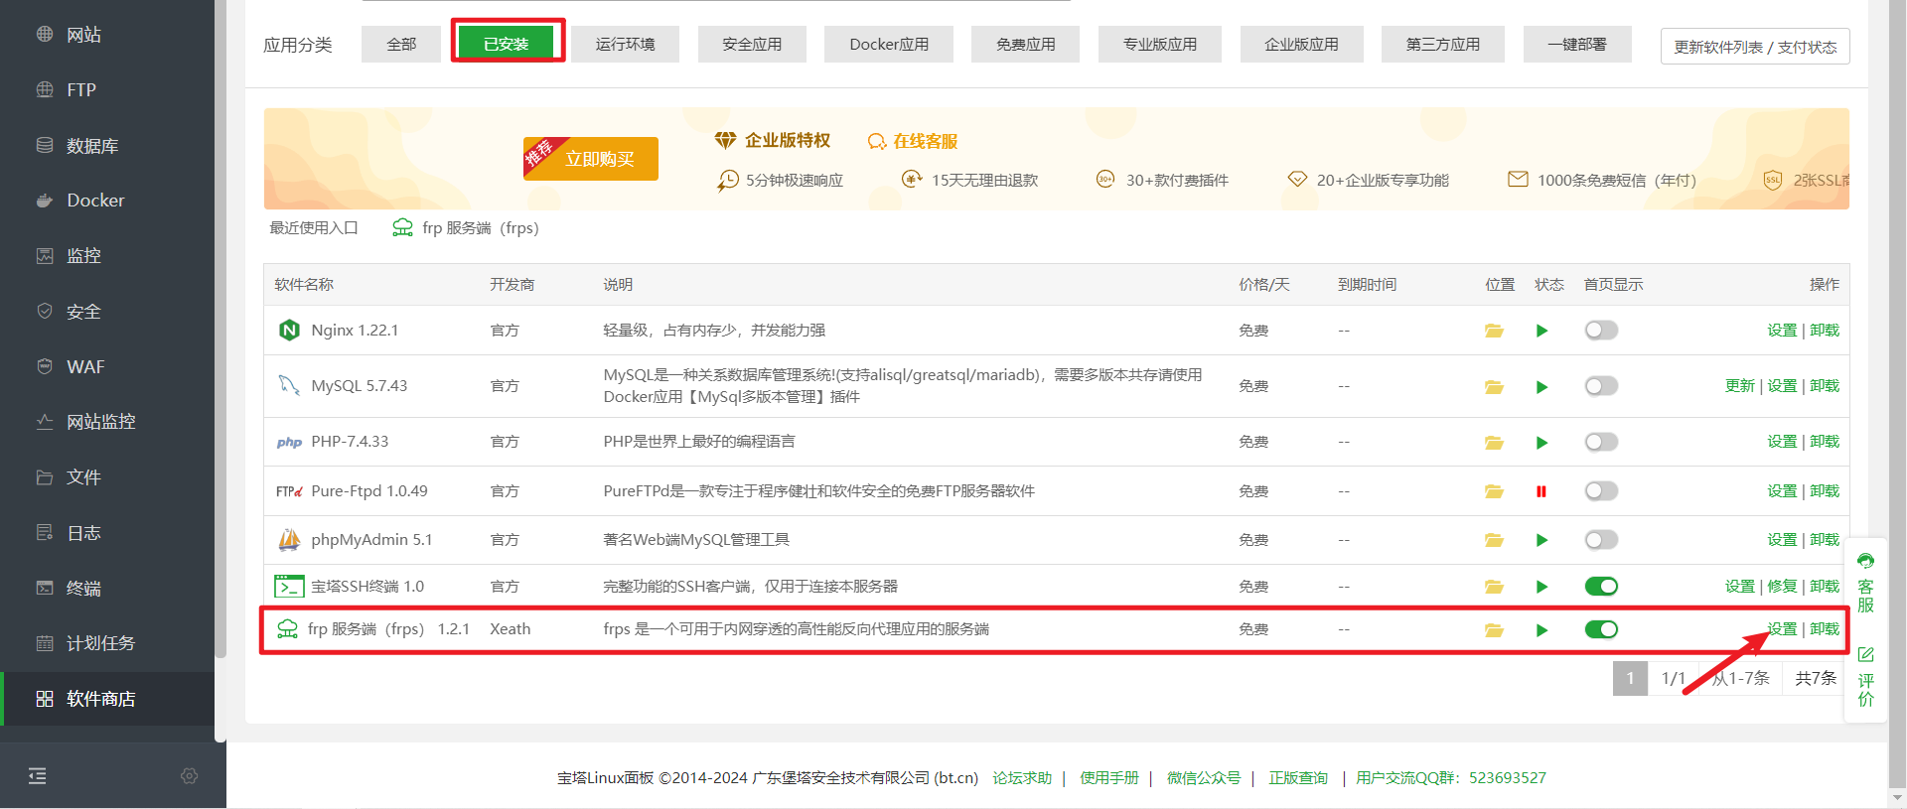Select the 已安装 category tab
The image size is (1907, 809).
click(x=507, y=44)
